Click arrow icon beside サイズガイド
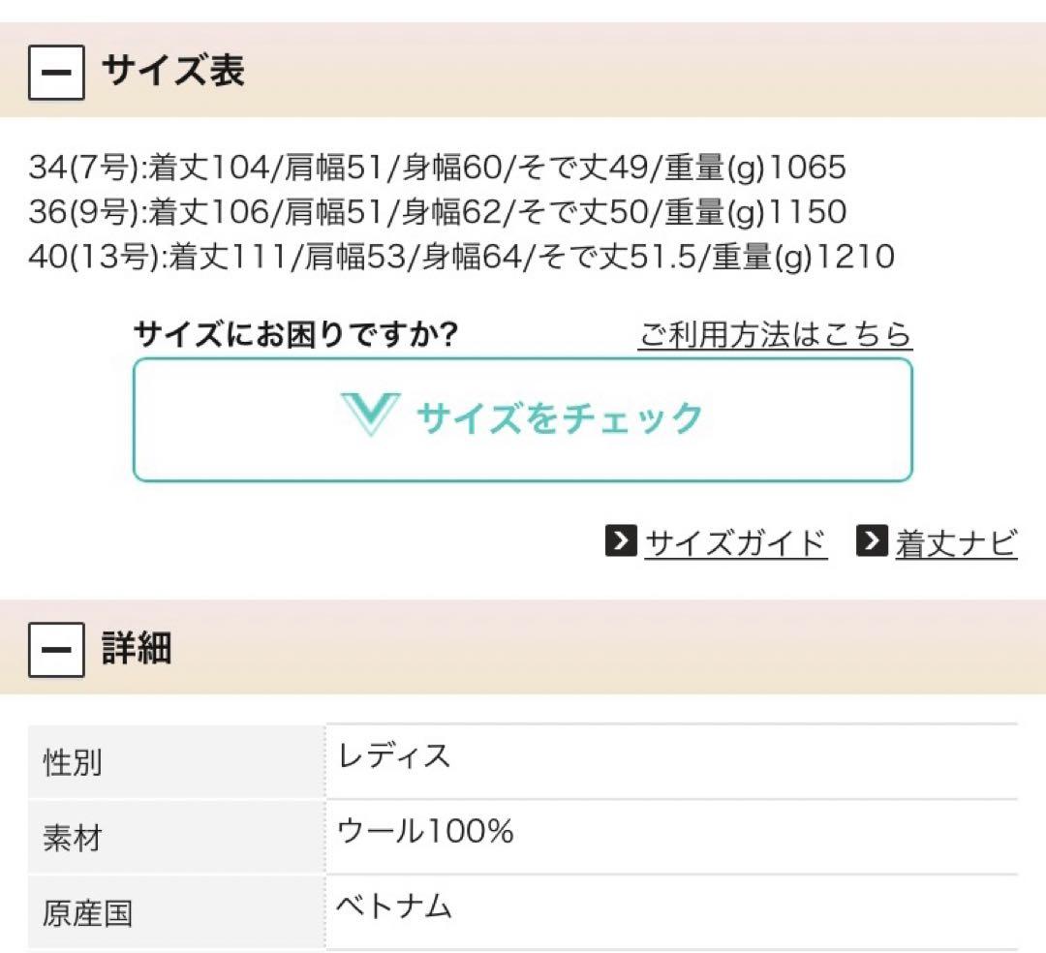Viewport: 1046px width, 953px height. [621, 540]
